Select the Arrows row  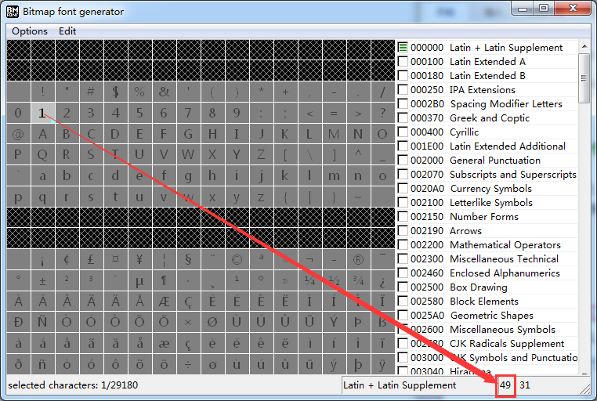point(487,230)
